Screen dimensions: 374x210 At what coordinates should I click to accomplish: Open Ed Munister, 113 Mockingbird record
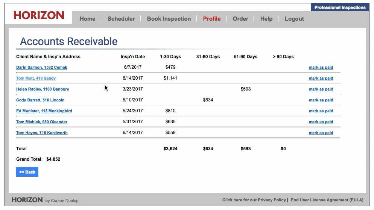tap(44, 111)
